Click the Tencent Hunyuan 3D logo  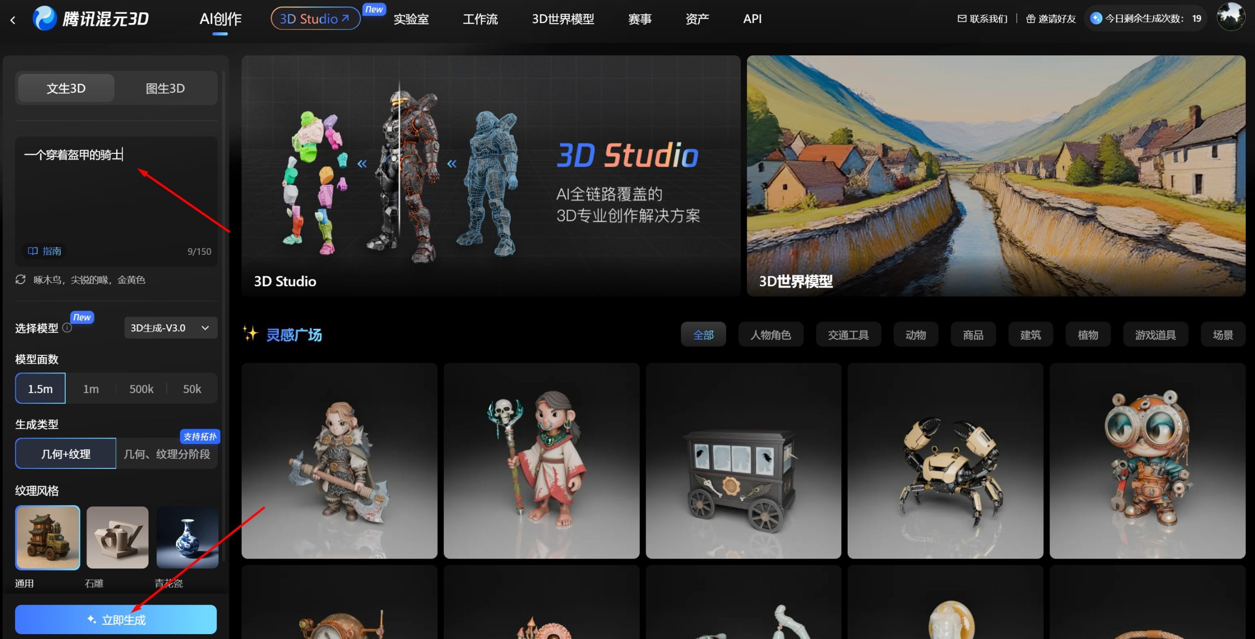pyautogui.click(x=91, y=19)
